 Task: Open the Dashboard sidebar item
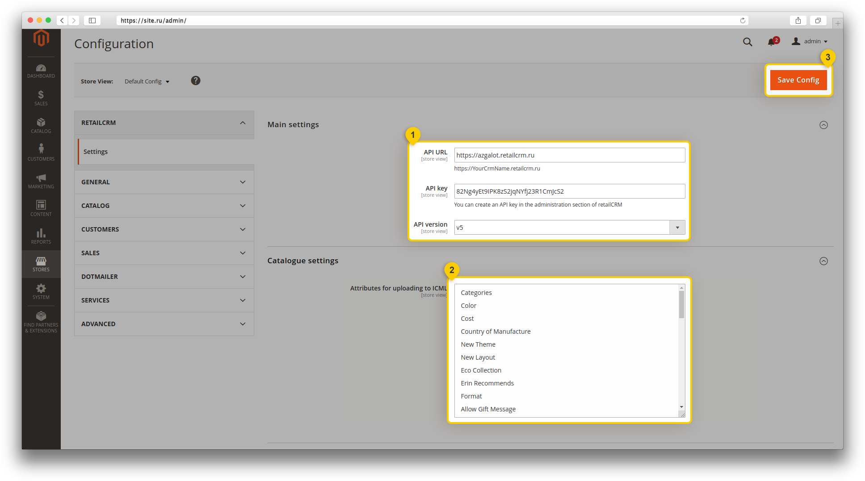coord(41,71)
